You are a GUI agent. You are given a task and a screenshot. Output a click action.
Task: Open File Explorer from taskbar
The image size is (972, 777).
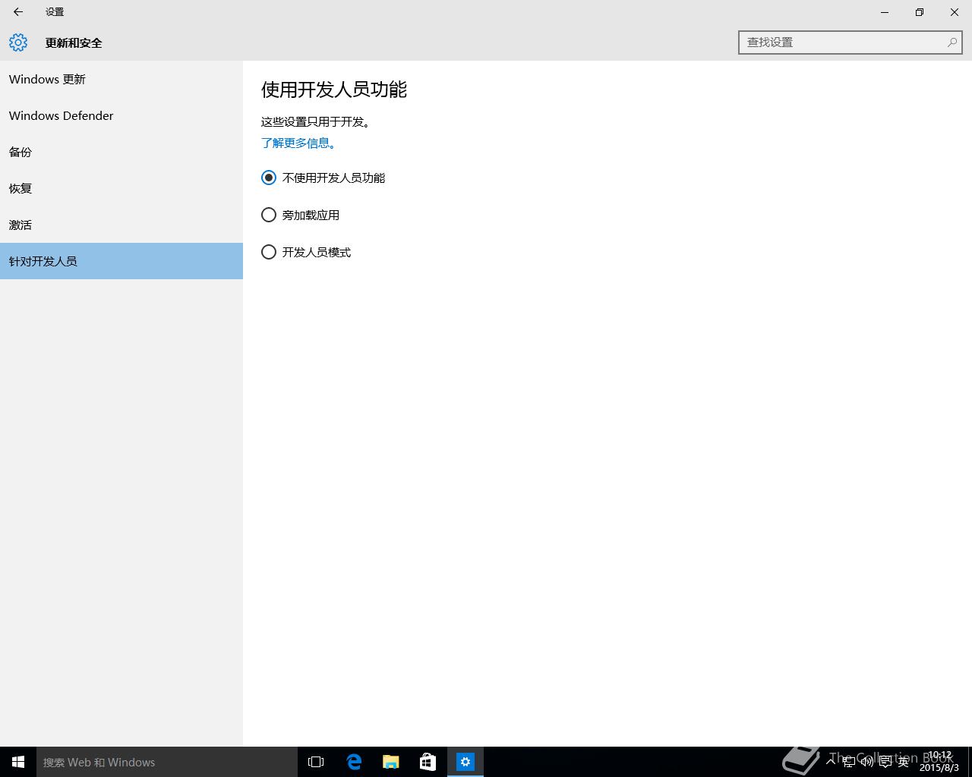(x=391, y=762)
